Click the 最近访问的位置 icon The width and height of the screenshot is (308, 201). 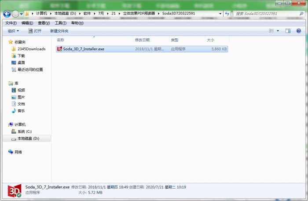(14, 69)
